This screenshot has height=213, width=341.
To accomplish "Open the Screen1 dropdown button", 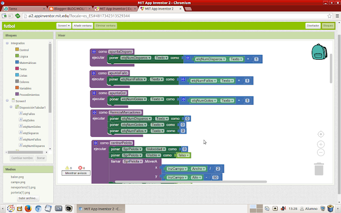I will (x=64, y=26).
